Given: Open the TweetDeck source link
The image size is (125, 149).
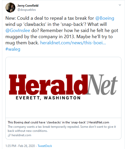Looking at the screenshot, I should click(45, 146).
